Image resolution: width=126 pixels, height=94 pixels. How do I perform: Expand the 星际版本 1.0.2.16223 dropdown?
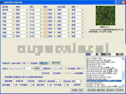(x=60, y=68)
